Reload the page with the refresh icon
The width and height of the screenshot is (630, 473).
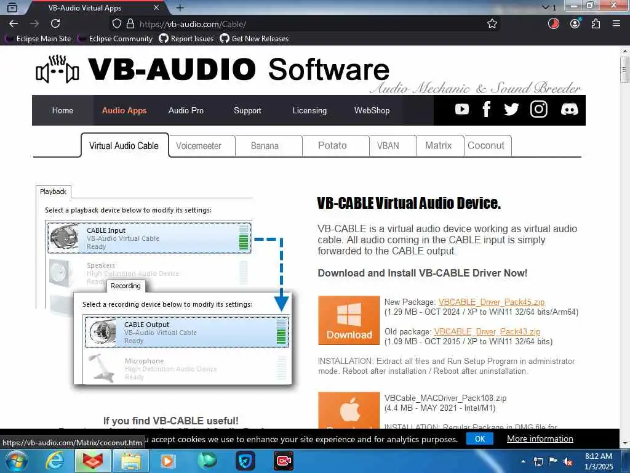click(x=55, y=24)
